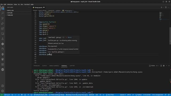Switch to the JUPYTER panel tab
171x96 pixels.
point(72,66)
